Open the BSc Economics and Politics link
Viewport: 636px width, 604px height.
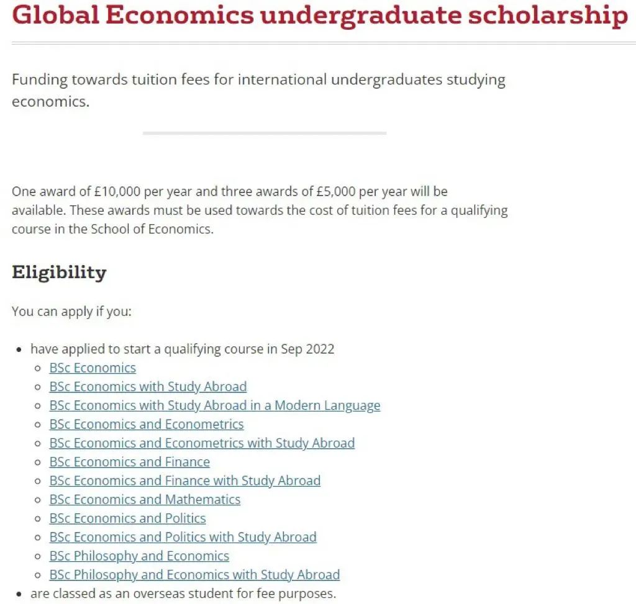click(x=128, y=518)
